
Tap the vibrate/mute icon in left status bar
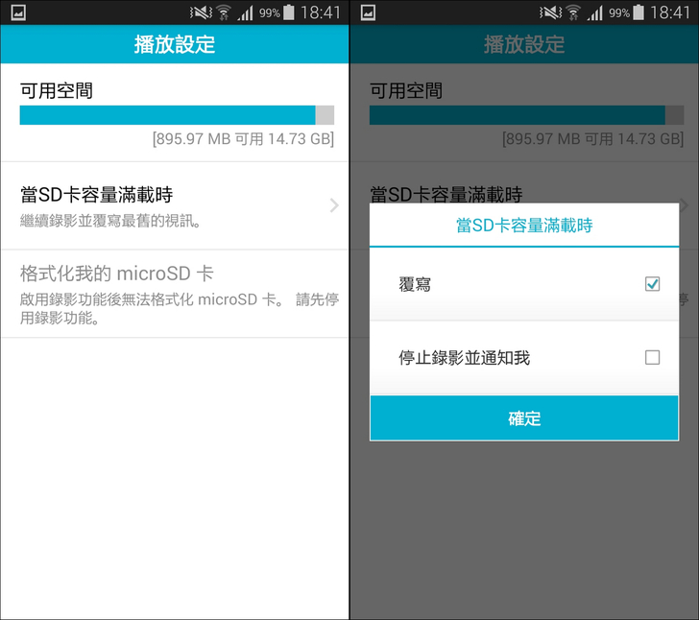[x=201, y=12]
